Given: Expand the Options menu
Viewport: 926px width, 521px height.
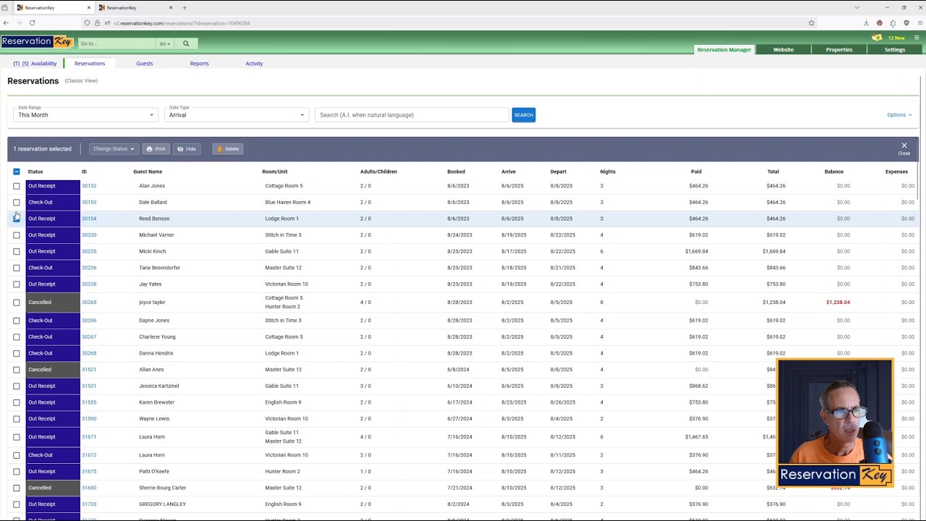Looking at the screenshot, I should tap(899, 114).
